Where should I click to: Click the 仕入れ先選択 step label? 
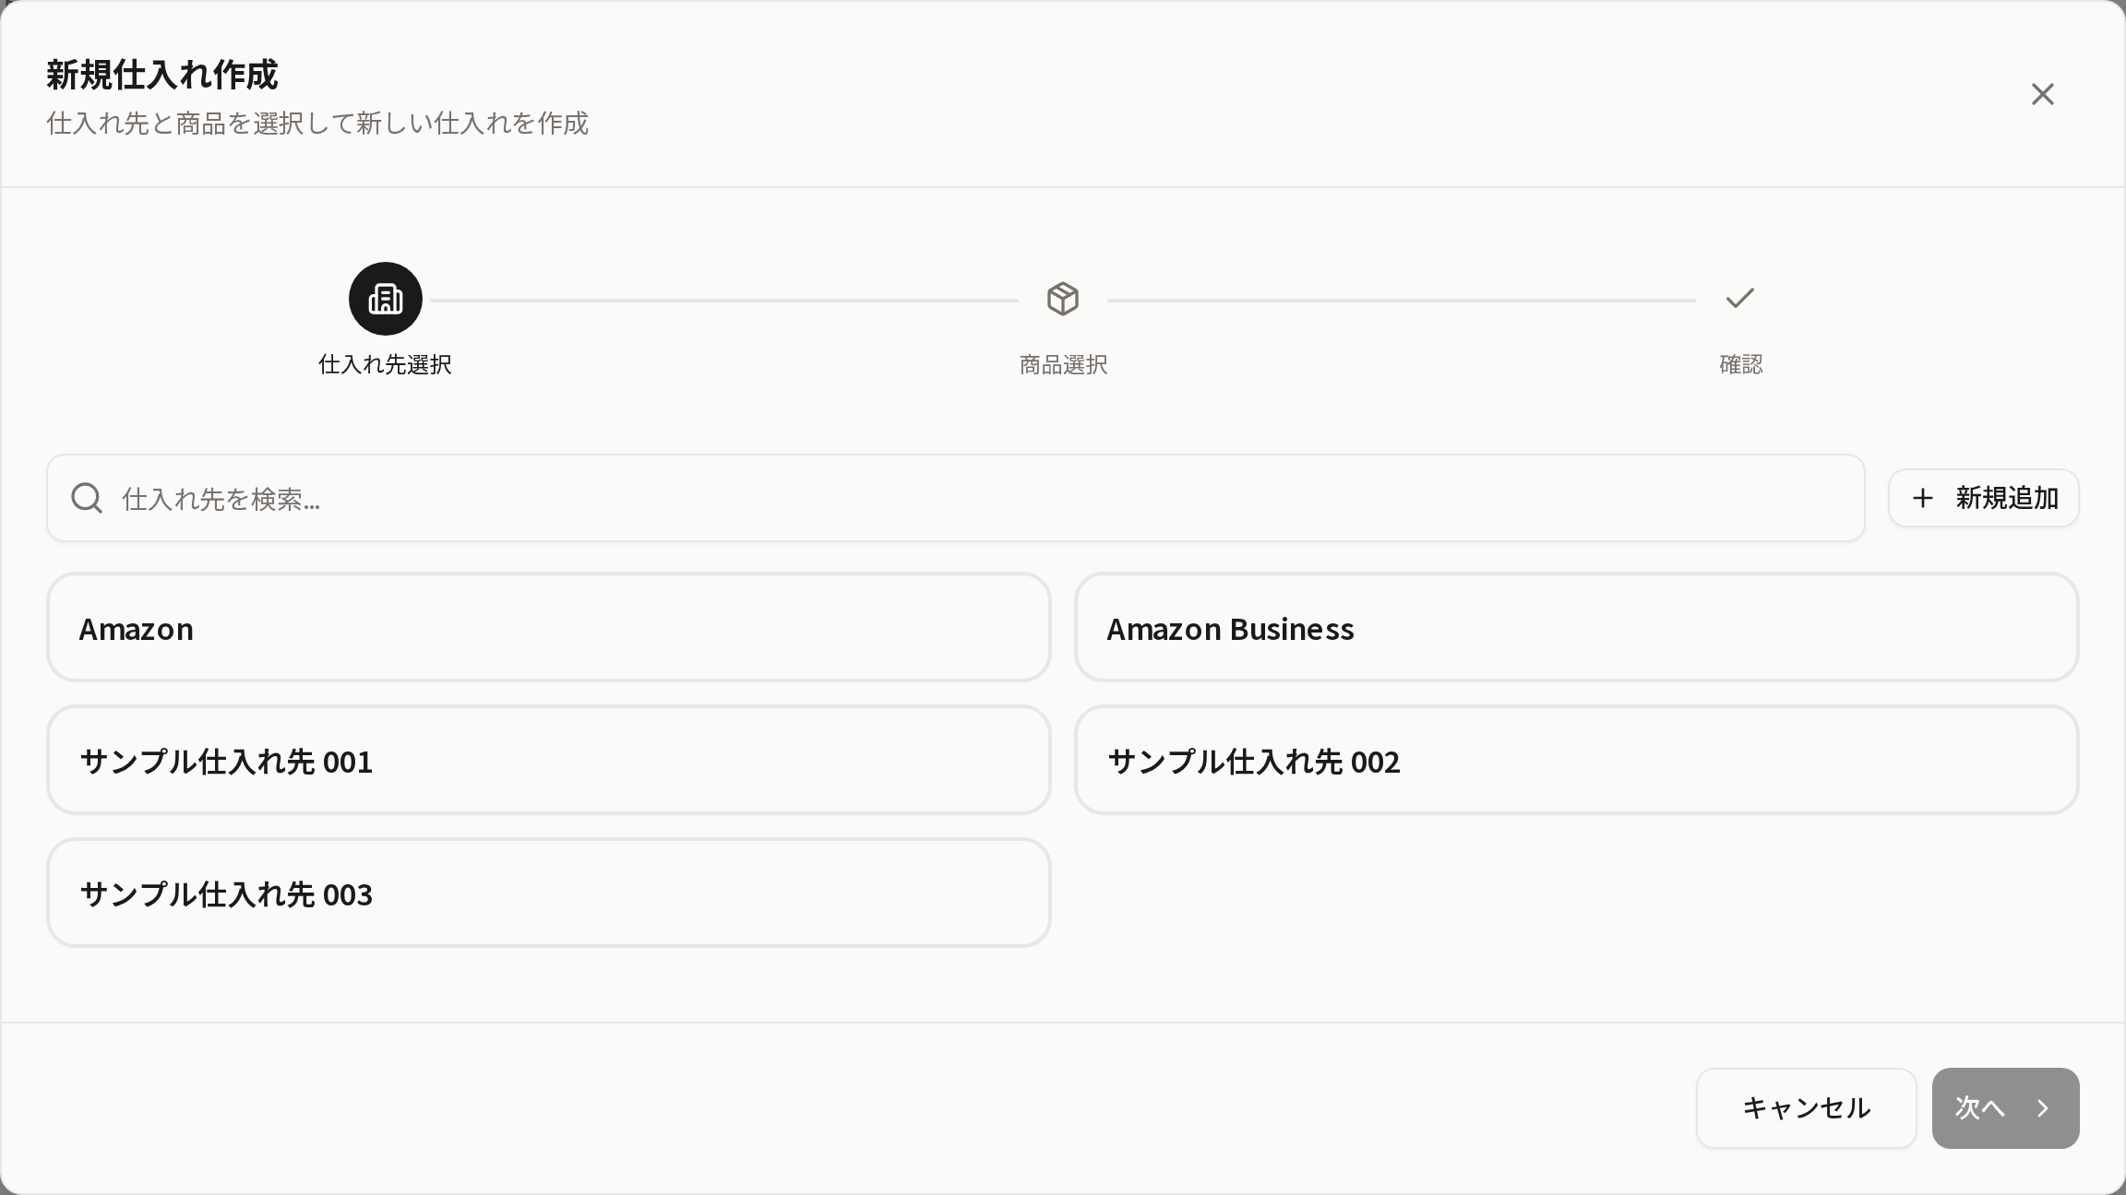click(385, 364)
